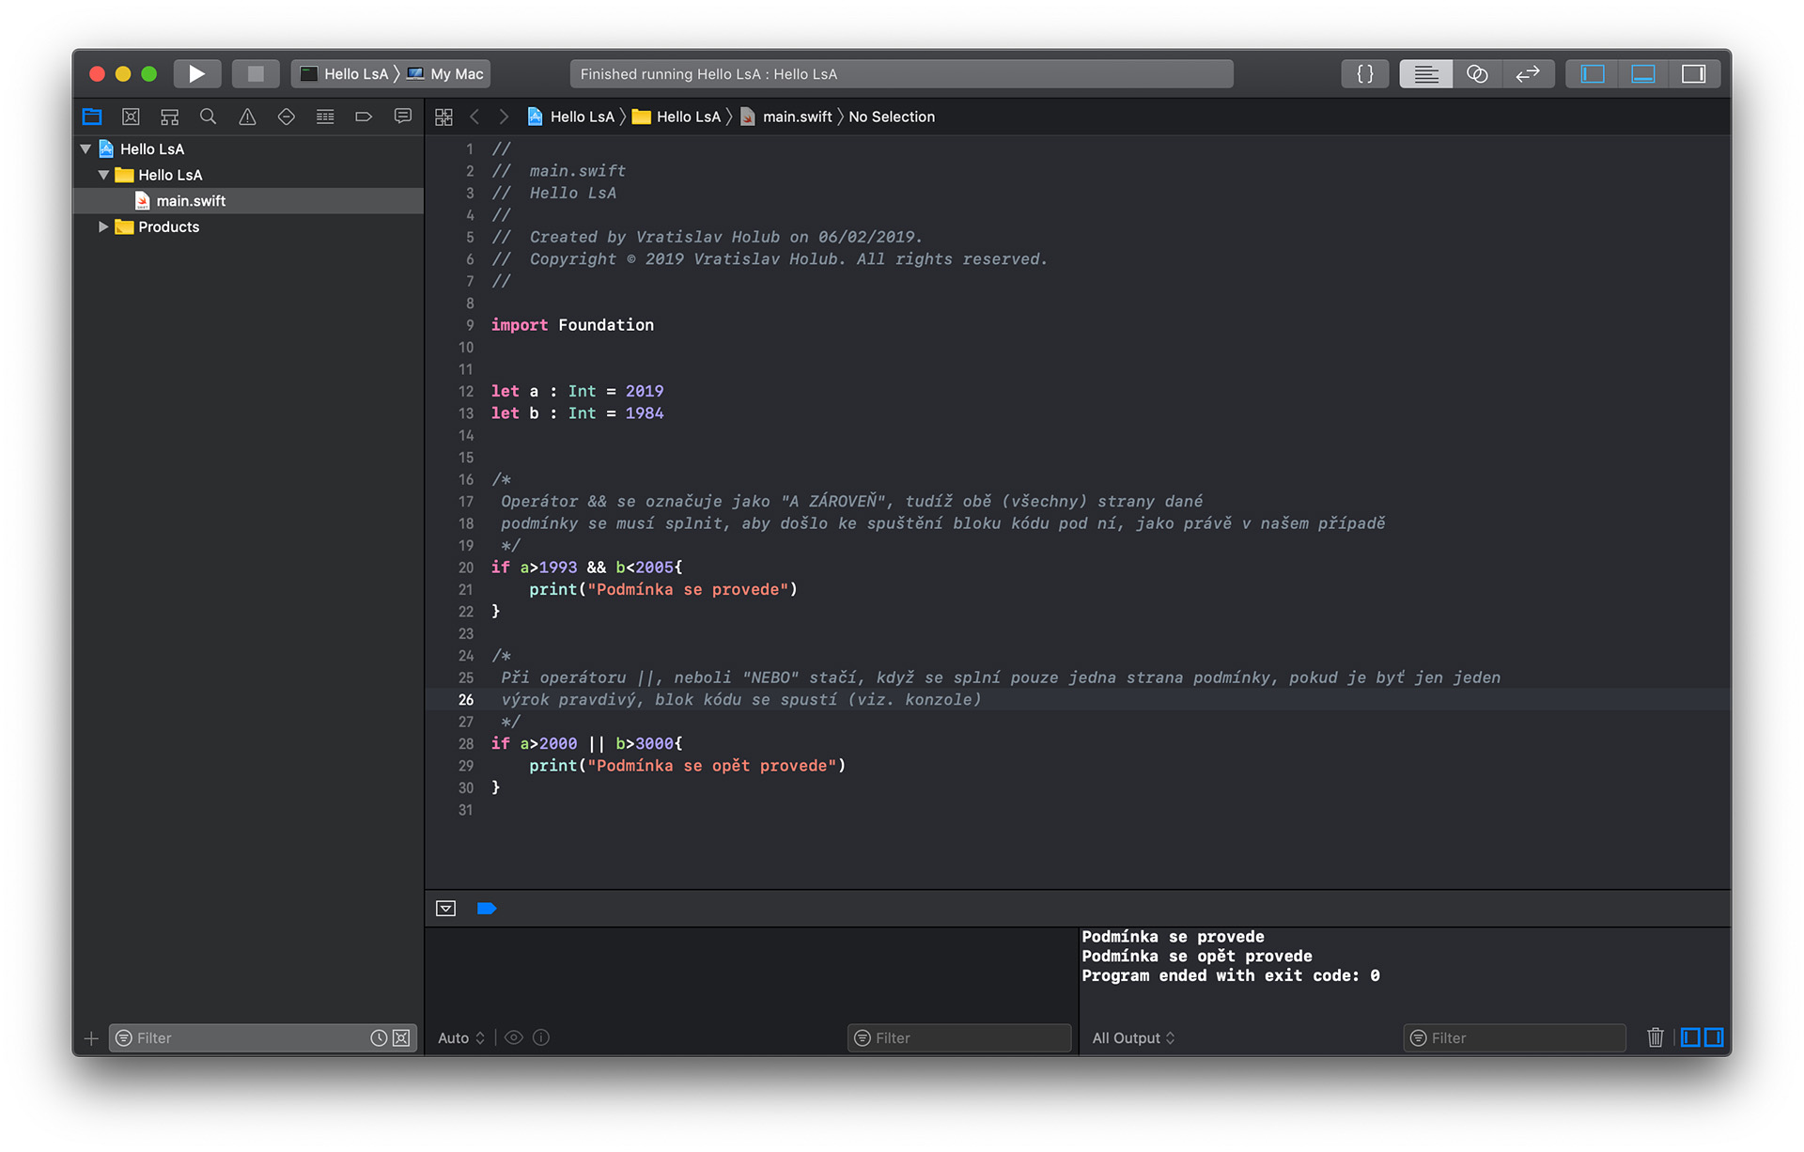Open the Issue navigator warning icon
The height and width of the screenshot is (1152, 1804).
coord(247,117)
